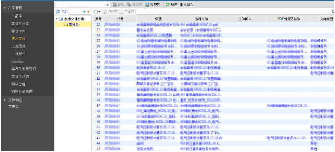Open the list view mode dropdown
The height and width of the screenshot is (152, 335).
pyautogui.click(x=97, y=12)
